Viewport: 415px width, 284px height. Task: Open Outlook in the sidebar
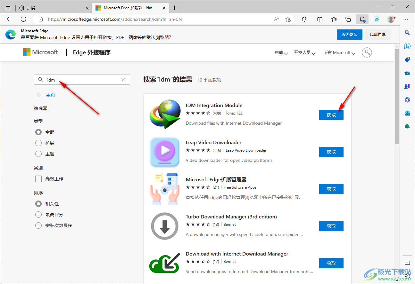(407, 113)
